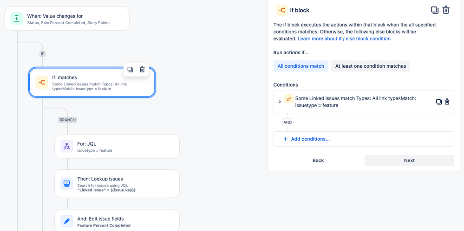
Task: Delete the If block from panel header
Action: pyautogui.click(x=446, y=10)
